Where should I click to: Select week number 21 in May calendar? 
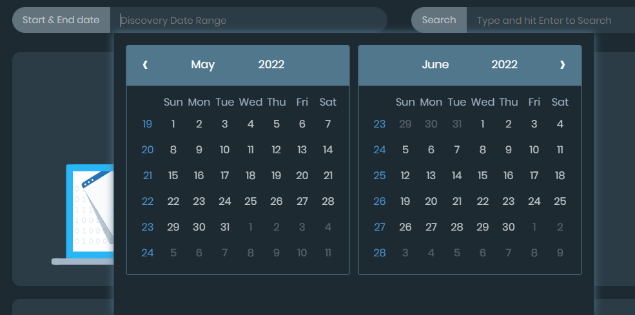pos(148,176)
